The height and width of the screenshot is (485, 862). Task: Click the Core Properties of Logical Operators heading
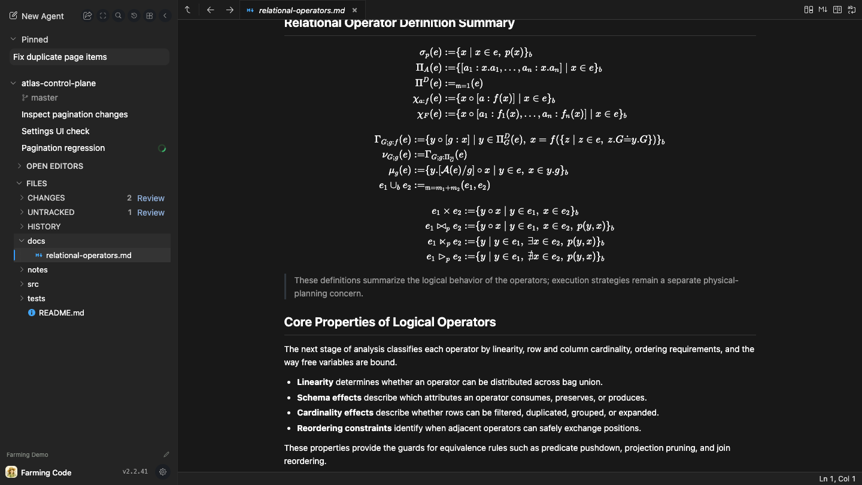click(x=390, y=322)
